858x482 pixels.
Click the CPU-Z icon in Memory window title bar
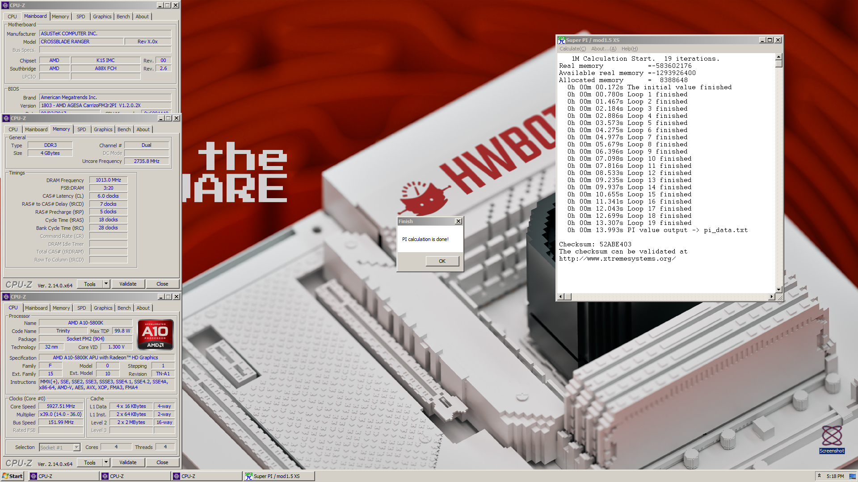6,118
